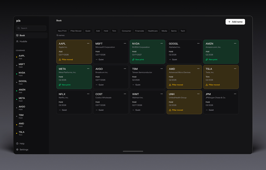Open the AMZN card three-dot menu
The width and height of the screenshot is (266, 170).
coord(235,43)
